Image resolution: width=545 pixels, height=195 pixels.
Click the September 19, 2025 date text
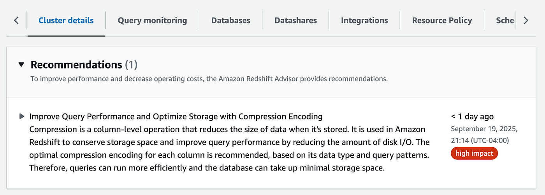coord(484,128)
